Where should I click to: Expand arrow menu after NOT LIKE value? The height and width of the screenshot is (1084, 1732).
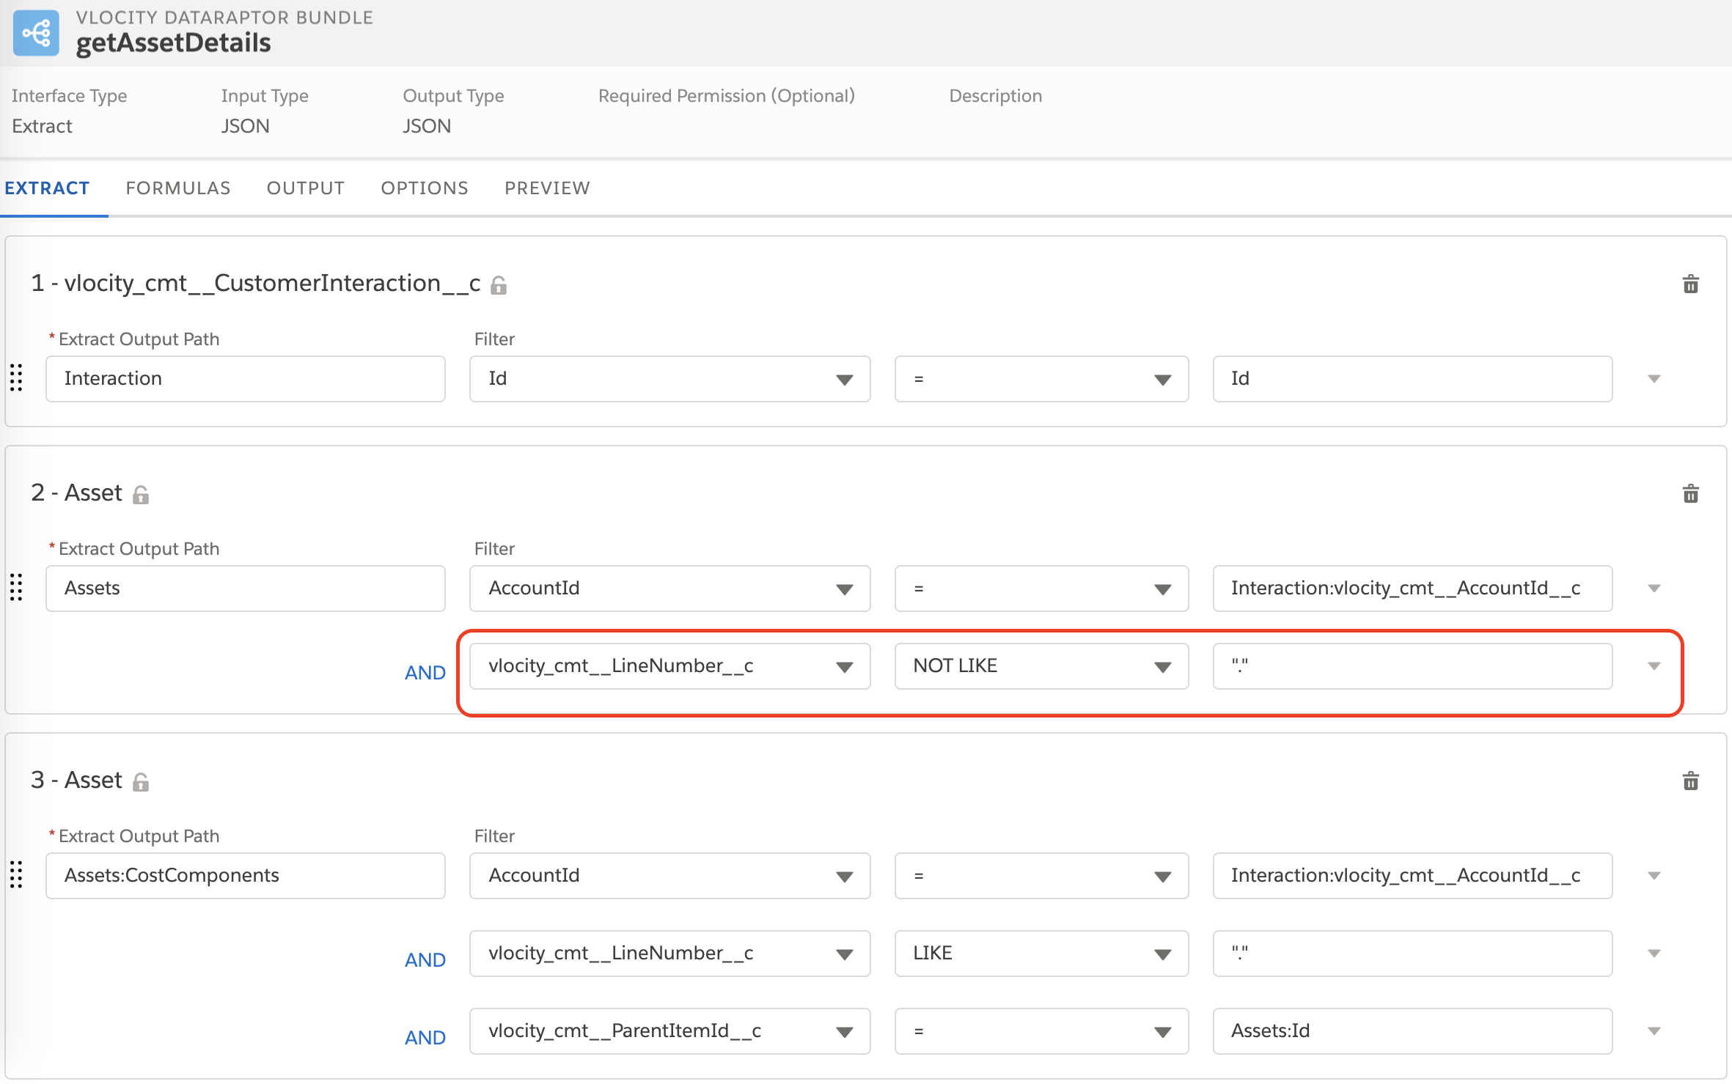point(1654,666)
